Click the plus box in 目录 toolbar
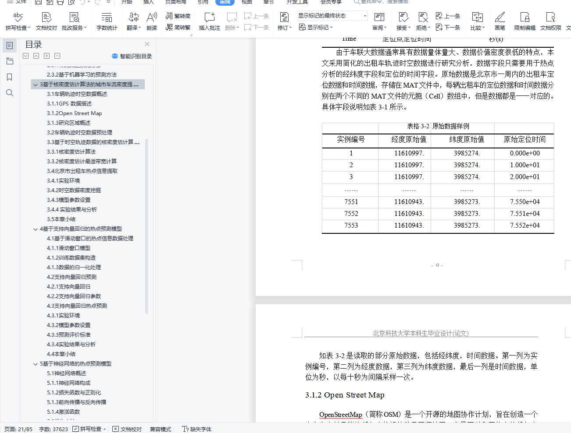The width and height of the screenshot is (571, 433). tap(47, 56)
